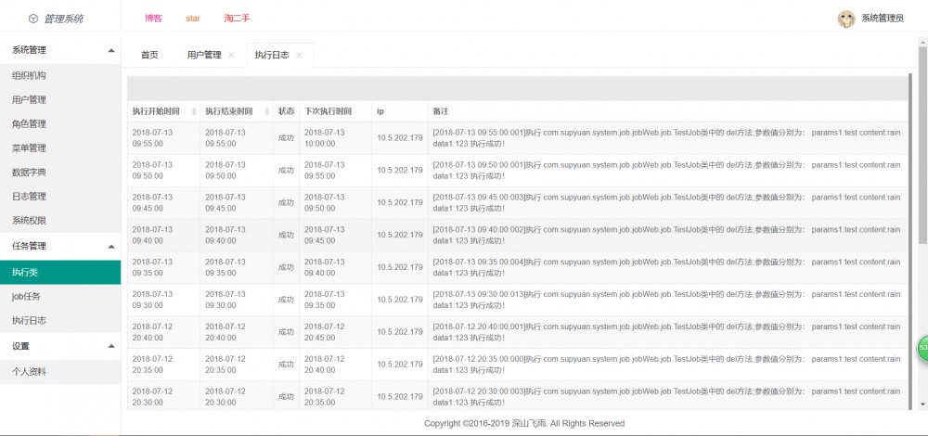Select the highlighted 执行类 sidebar item
The image size is (928, 436).
tap(60, 272)
